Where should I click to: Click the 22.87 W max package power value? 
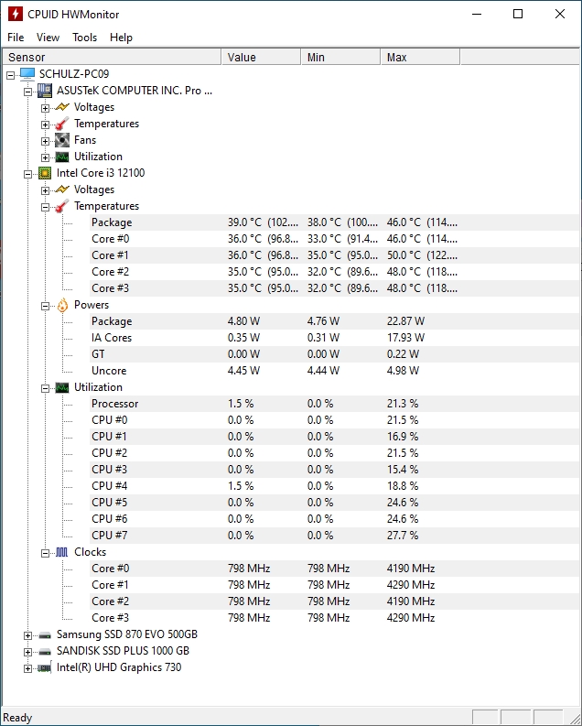tap(405, 321)
